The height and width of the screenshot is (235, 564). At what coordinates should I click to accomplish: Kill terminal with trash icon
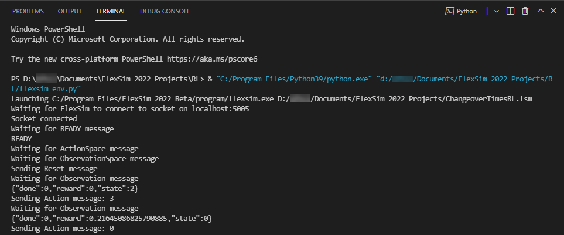tap(525, 11)
